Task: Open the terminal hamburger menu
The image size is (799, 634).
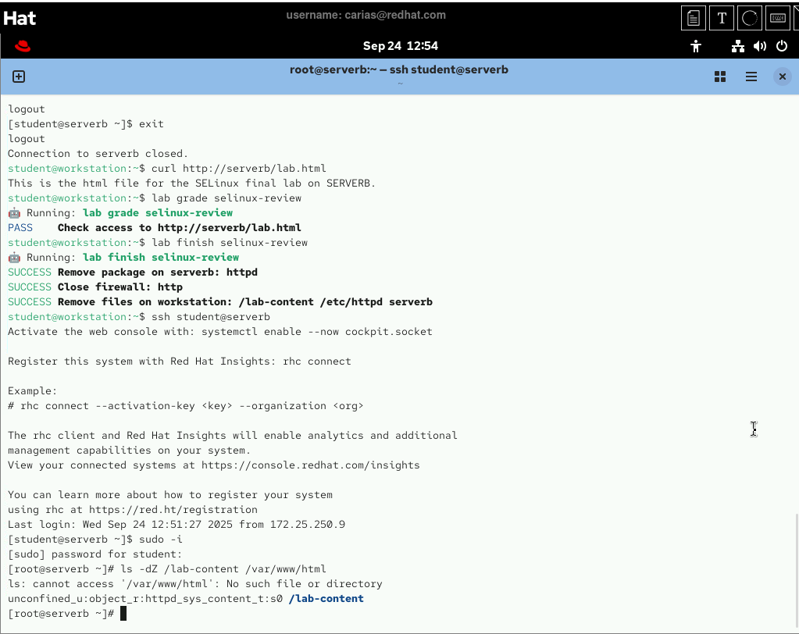Action: pos(751,77)
